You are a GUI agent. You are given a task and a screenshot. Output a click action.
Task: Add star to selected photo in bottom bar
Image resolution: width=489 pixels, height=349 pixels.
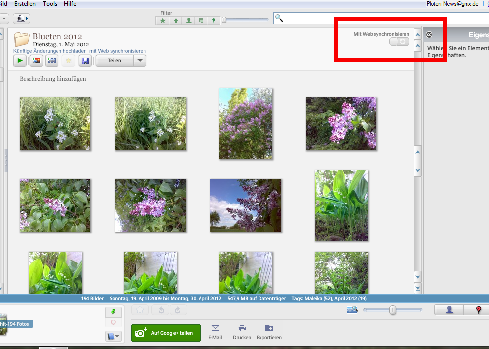tap(140, 310)
